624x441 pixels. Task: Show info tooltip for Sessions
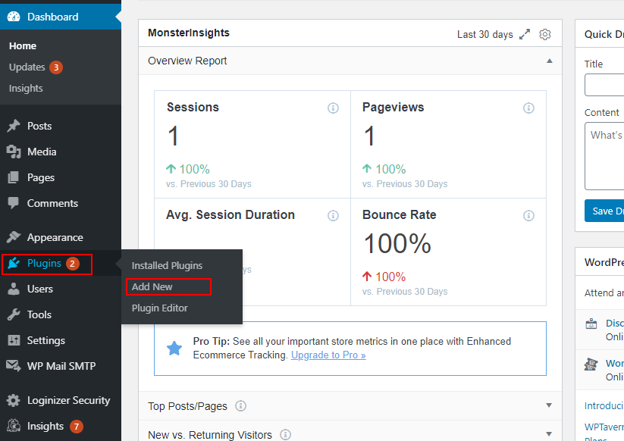click(x=333, y=108)
